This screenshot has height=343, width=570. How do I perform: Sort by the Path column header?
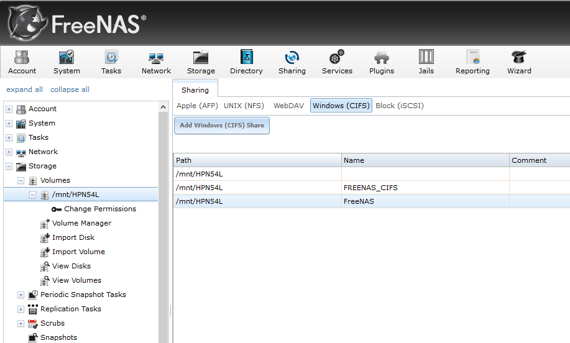(x=257, y=160)
